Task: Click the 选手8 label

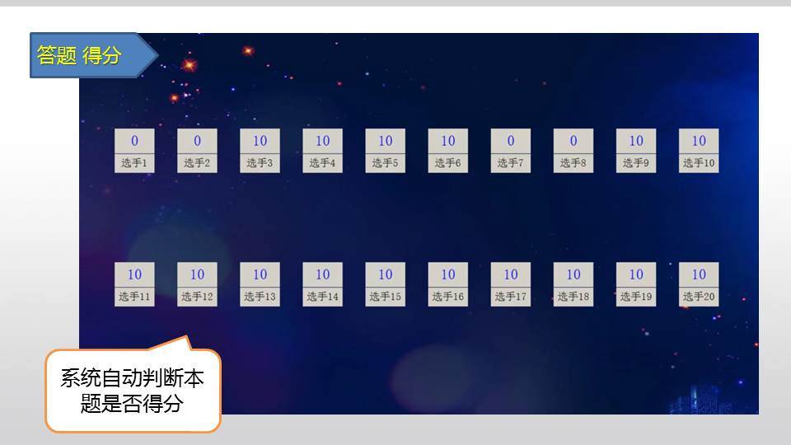Action: [573, 163]
